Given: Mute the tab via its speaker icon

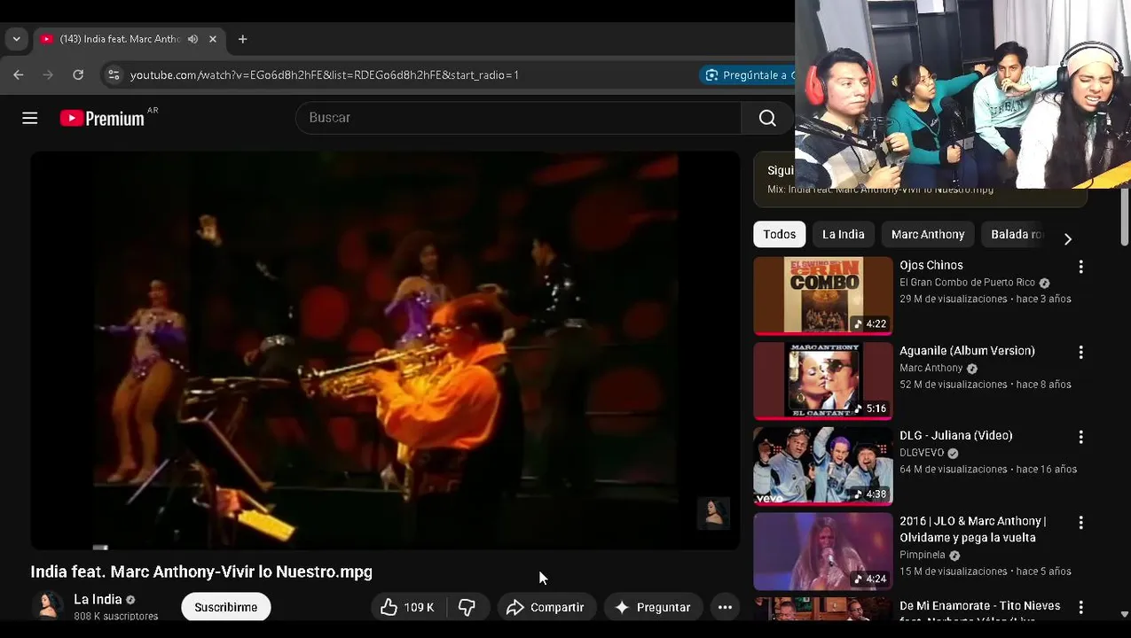Looking at the screenshot, I should point(192,39).
